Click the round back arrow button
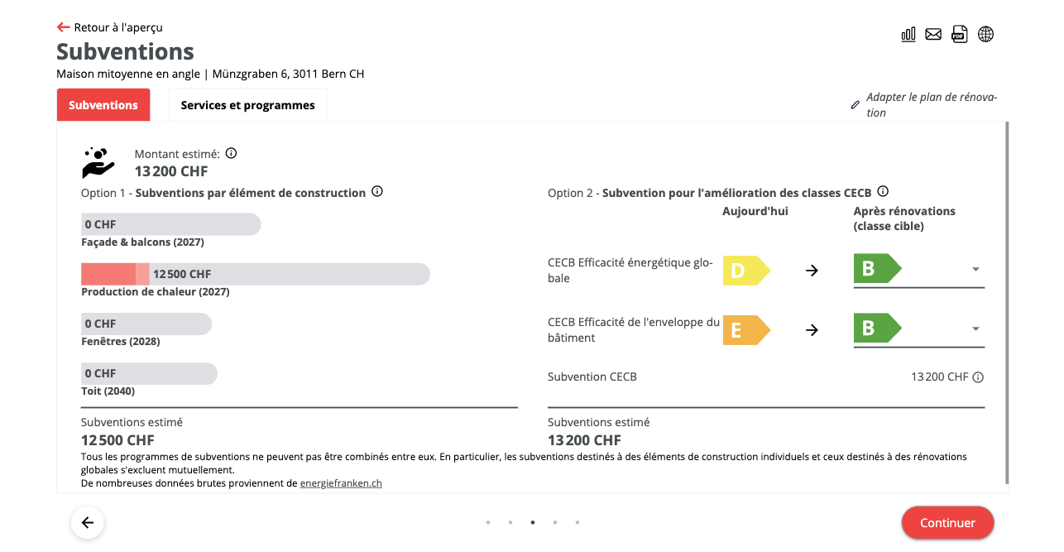This screenshot has height=552, width=1064. [x=88, y=523]
